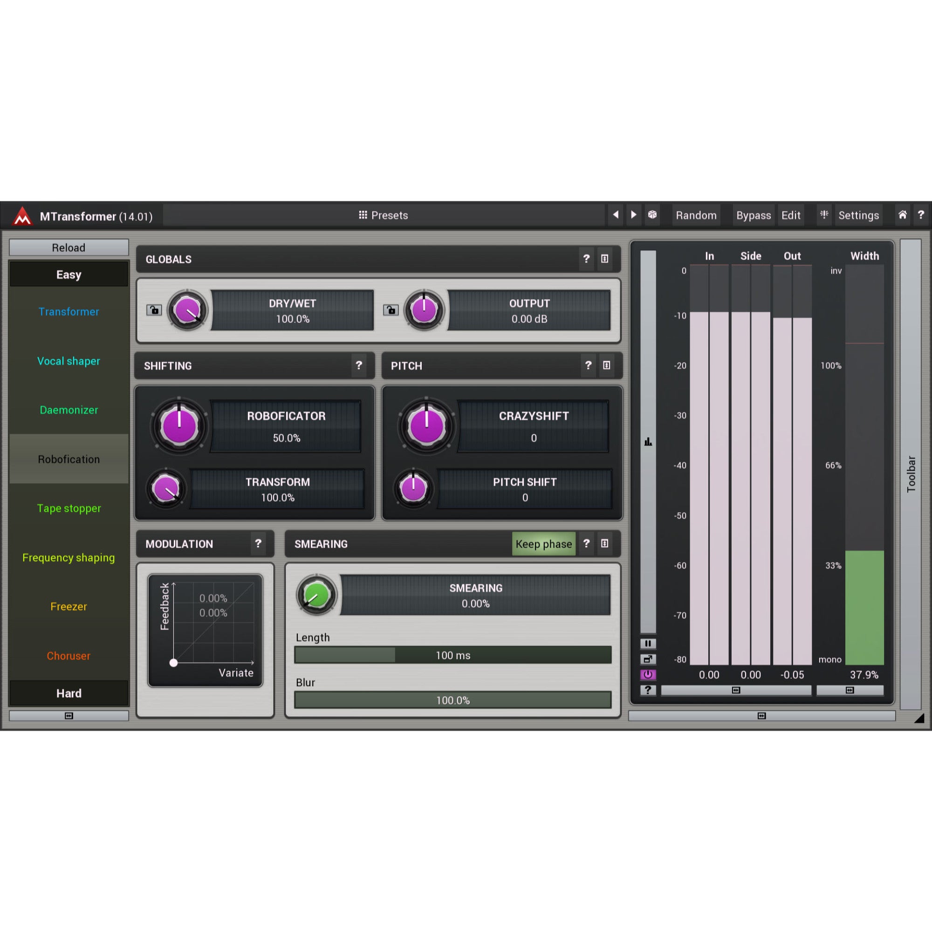This screenshot has height=932, width=932.
Task: Click collapse handle under Width meter
Action: click(x=850, y=690)
